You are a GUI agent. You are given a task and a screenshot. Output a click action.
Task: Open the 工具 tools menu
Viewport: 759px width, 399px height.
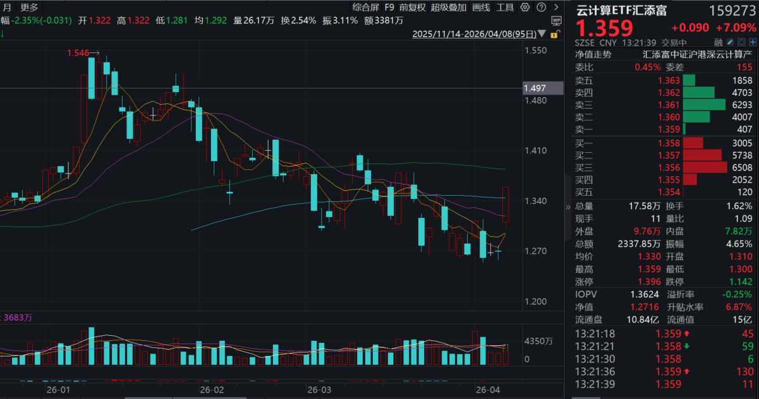pos(506,8)
